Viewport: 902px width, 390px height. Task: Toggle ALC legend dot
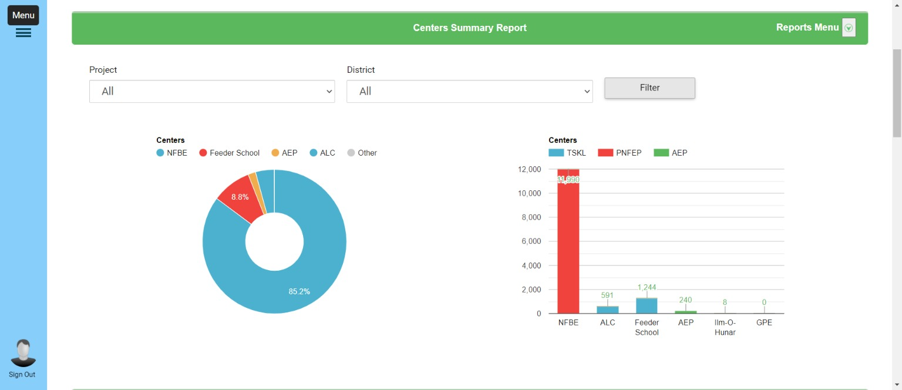pos(314,153)
